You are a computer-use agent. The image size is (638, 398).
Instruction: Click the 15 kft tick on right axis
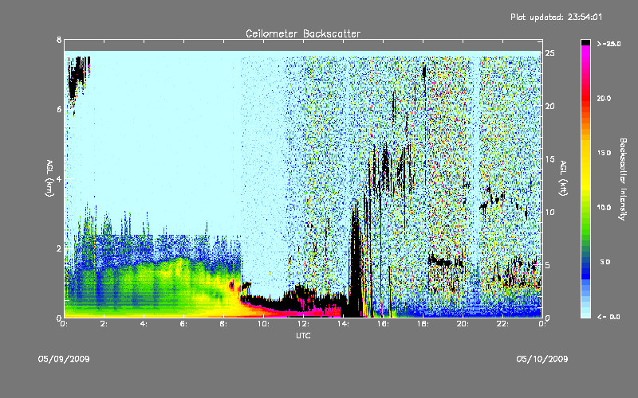click(549, 158)
